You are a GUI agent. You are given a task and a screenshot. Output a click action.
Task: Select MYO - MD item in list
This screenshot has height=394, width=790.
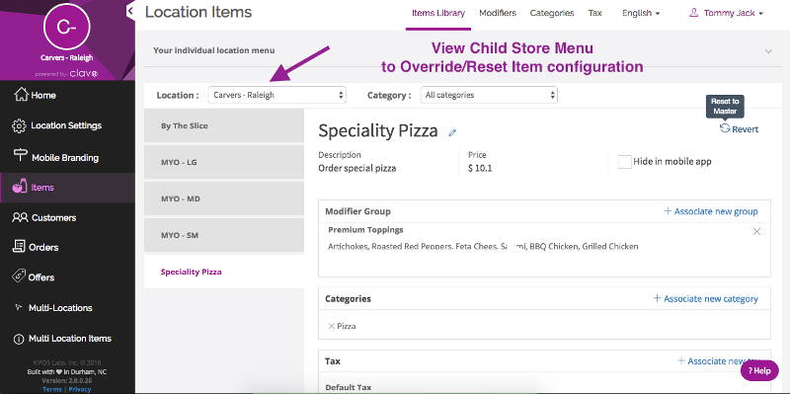(224, 198)
